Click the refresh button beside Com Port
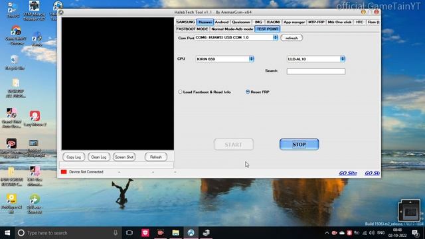The image size is (425, 239). (x=292, y=38)
